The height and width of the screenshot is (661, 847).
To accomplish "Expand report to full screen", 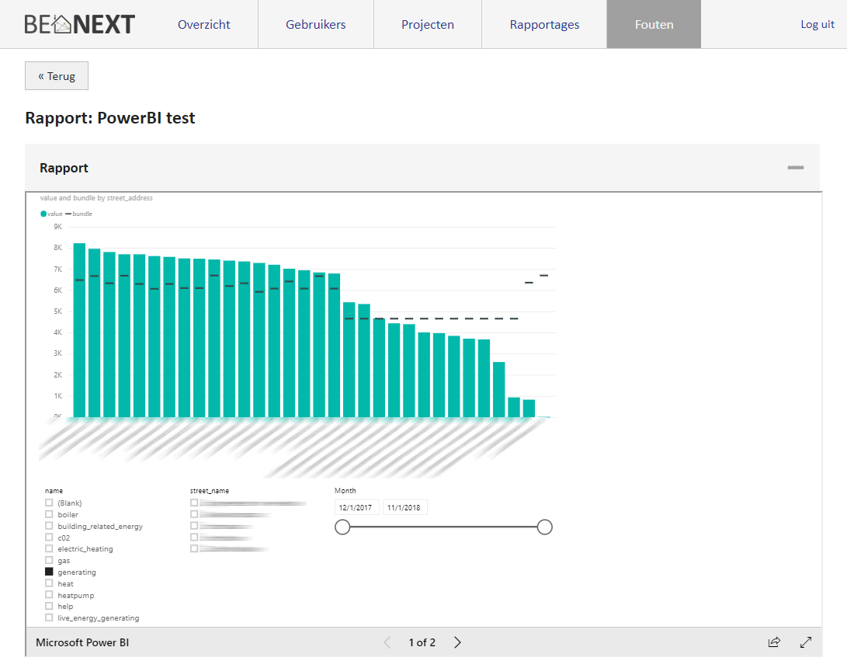I will [805, 642].
